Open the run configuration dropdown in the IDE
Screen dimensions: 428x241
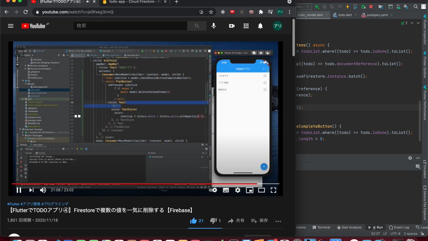coord(304,6)
